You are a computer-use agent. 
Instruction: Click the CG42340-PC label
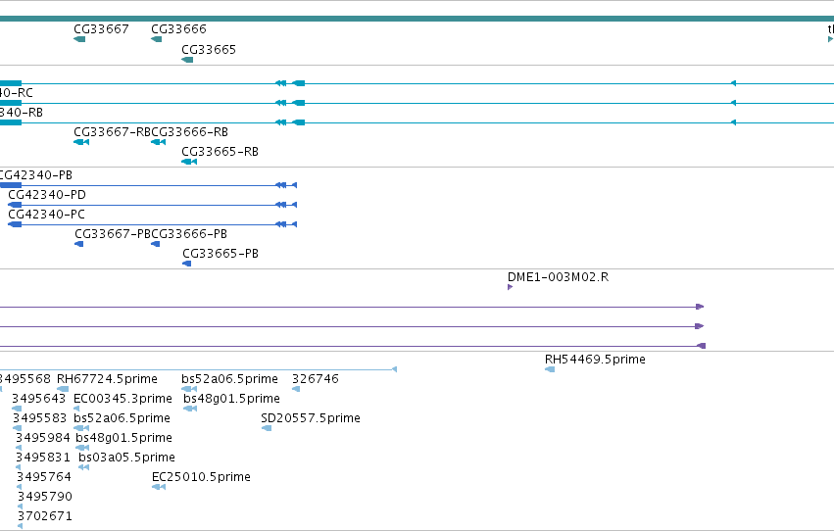click(x=46, y=215)
